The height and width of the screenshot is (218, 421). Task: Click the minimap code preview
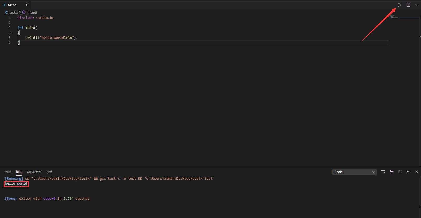[x=394, y=17]
